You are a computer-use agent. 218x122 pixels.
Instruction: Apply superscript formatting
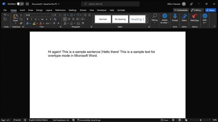tap(51, 19)
